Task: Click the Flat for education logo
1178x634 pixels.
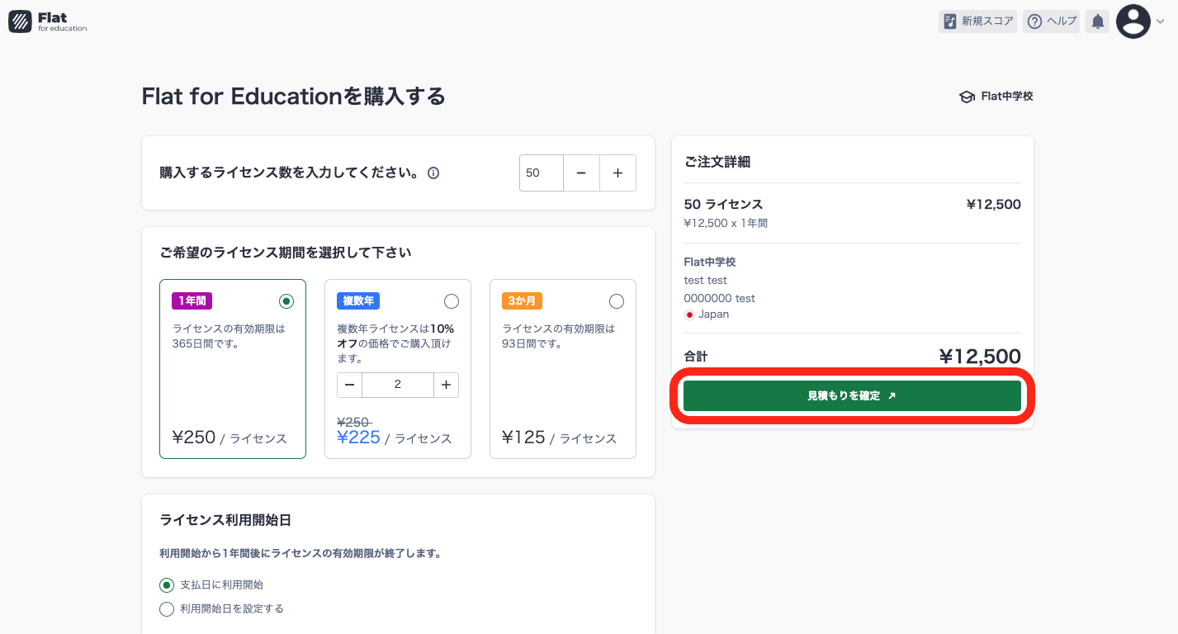Action: tap(47, 21)
